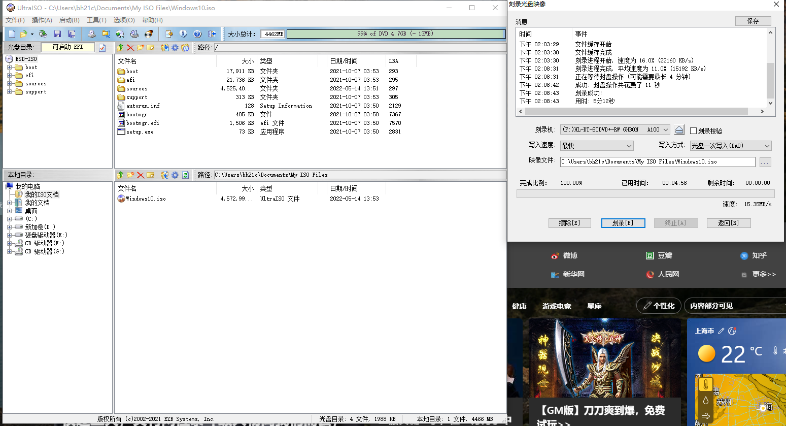
Task: Click the eject drive icon beside burner dropdown
Action: pyautogui.click(x=679, y=129)
